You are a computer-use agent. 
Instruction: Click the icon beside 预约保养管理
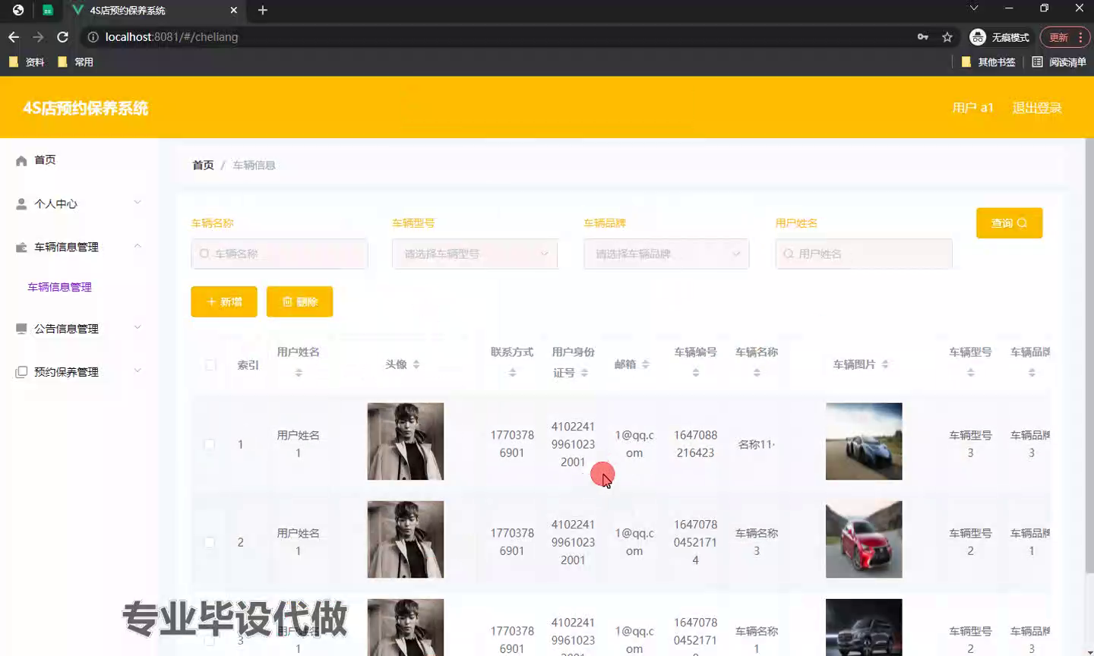[x=21, y=372]
